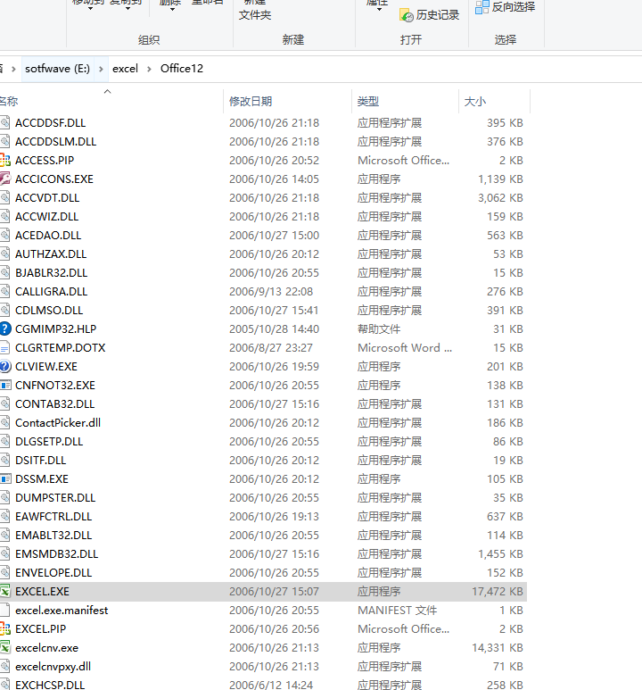Select CONTAB32.DLL file name

55,404
